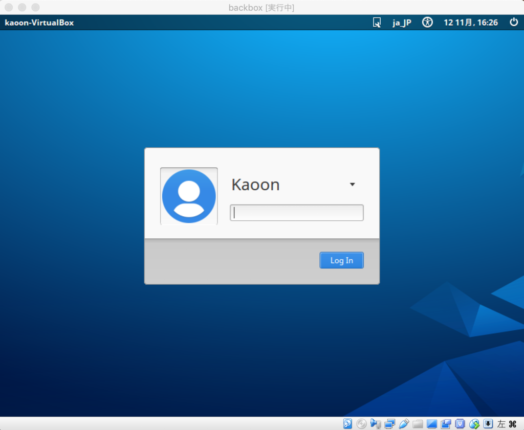Click the USB devices status icon
524x430 pixels.
click(x=404, y=424)
